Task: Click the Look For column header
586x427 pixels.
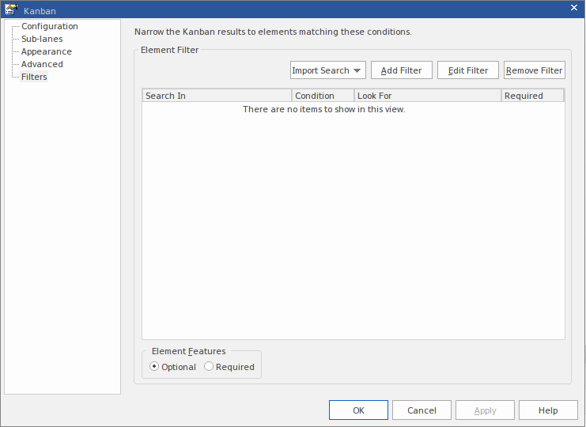Action: (427, 96)
